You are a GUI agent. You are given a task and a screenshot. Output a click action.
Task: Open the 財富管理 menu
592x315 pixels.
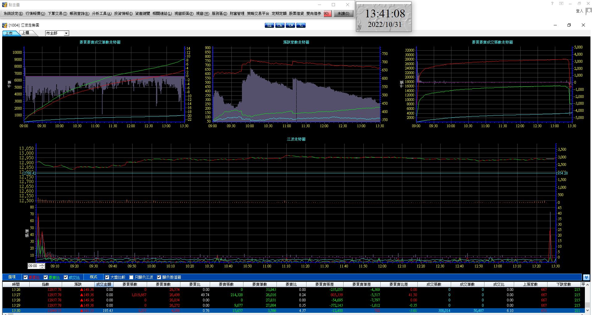coord(237,14)
